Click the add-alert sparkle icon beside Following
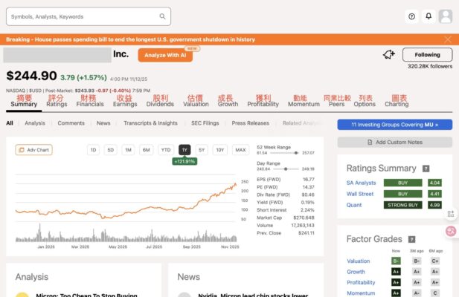The width and height of the screenshot is (459, 297). coord(388,55)
